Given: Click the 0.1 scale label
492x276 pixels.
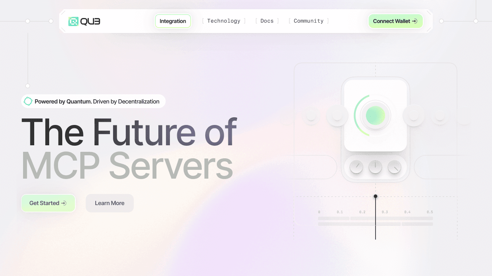Looking at the screenshot, I should 340,212.
